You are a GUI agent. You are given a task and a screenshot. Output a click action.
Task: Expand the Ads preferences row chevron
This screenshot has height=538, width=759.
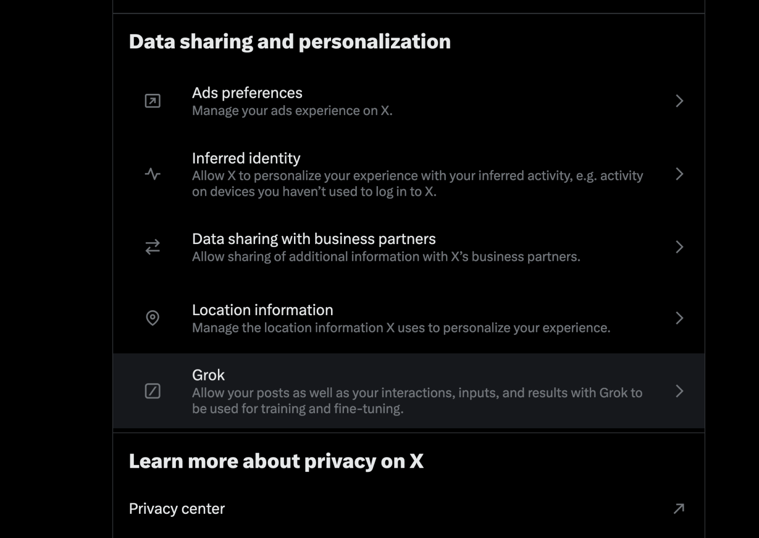coord(679,101)
